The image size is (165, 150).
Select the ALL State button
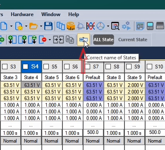tap(103, 40)
